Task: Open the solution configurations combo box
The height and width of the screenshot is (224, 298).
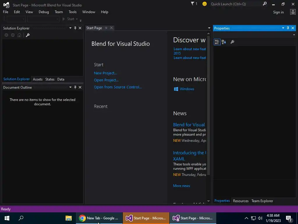Action: pyautogui.click(x=16, y=19)
